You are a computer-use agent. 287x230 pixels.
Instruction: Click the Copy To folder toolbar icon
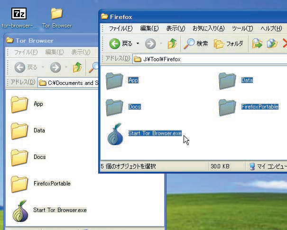point(272,44)
